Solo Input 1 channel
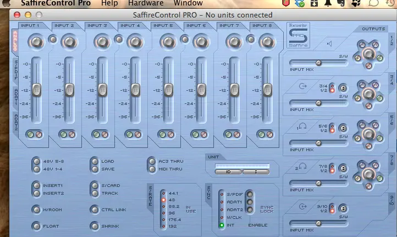Image resolution: width=397 pixels, height=237 pixels. click(31, 135)
